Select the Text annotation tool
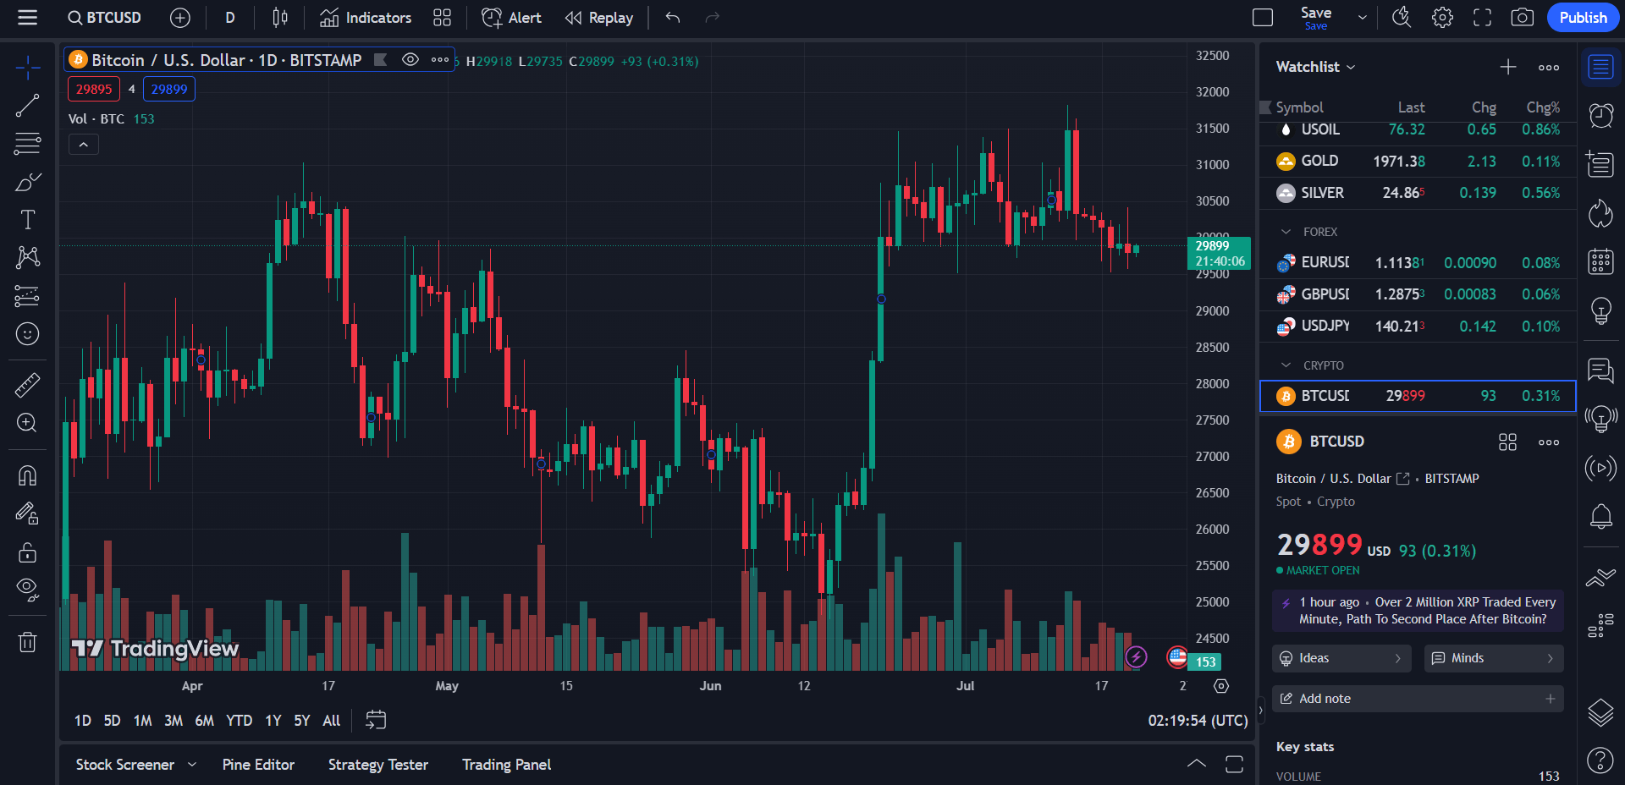 click(x=27, y=220)
